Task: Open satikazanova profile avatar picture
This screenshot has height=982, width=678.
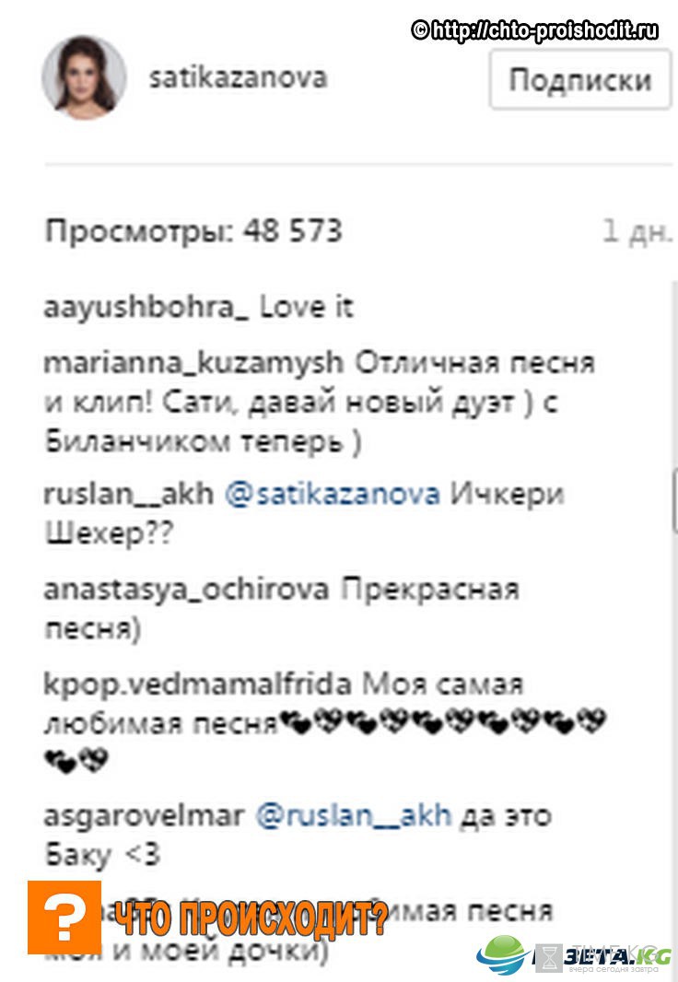Action: pos(85,77)
